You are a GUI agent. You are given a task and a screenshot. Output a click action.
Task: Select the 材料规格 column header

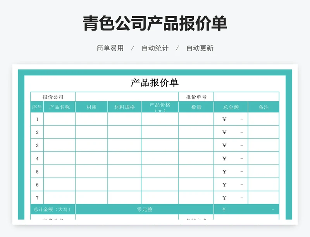(124, 107)
